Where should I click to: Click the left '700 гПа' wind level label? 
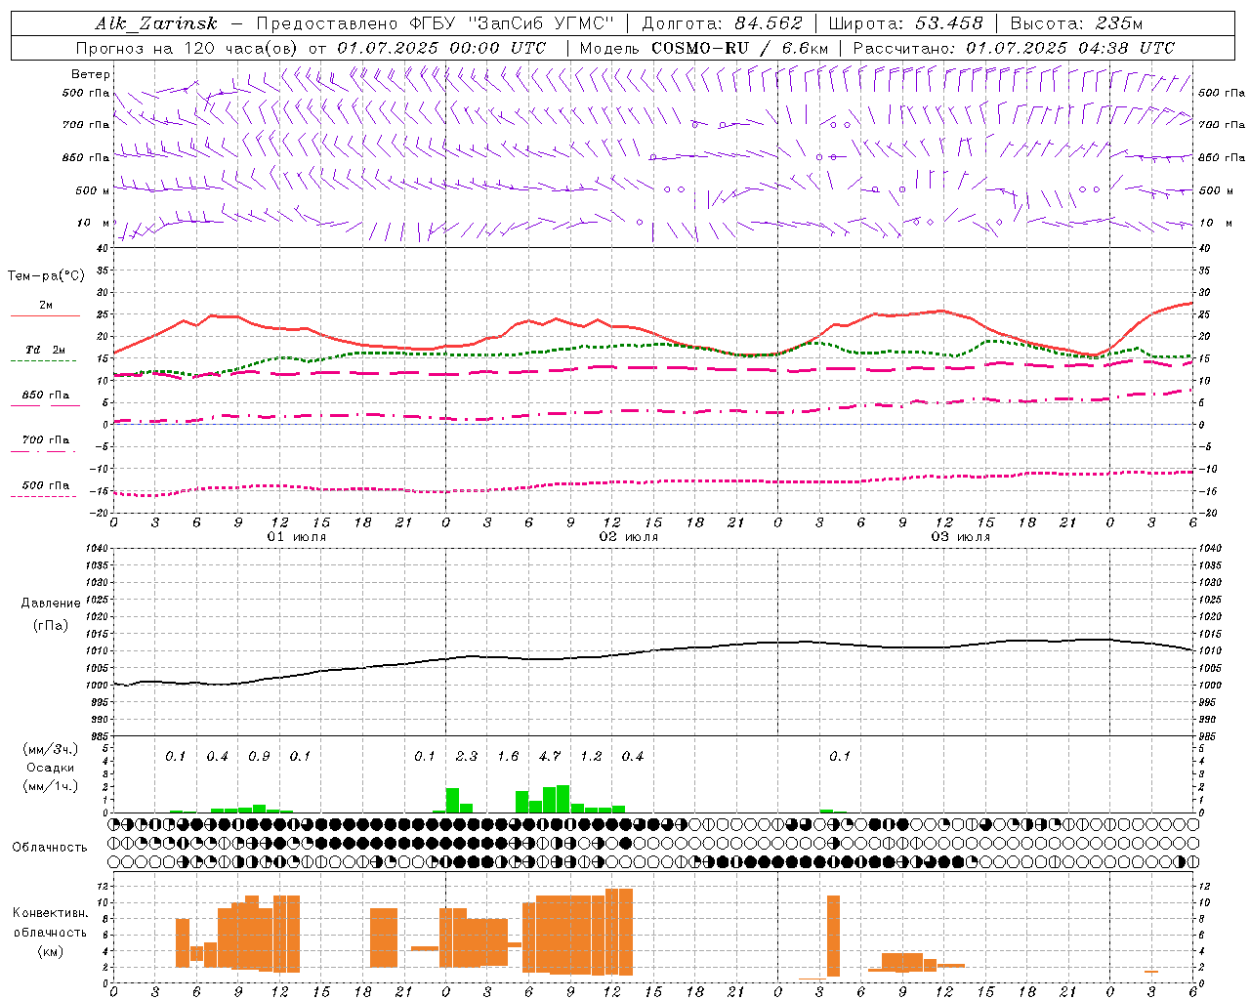[x=86, y=125]
